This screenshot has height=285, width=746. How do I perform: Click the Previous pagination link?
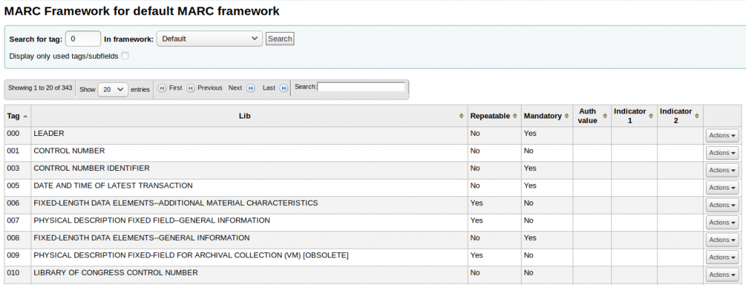tap(210, 88)
